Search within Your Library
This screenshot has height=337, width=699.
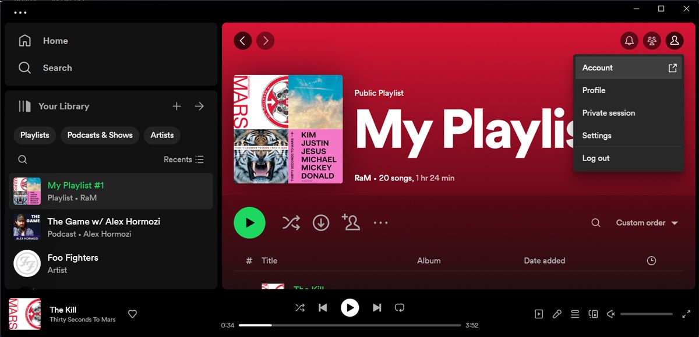[22, 159]
